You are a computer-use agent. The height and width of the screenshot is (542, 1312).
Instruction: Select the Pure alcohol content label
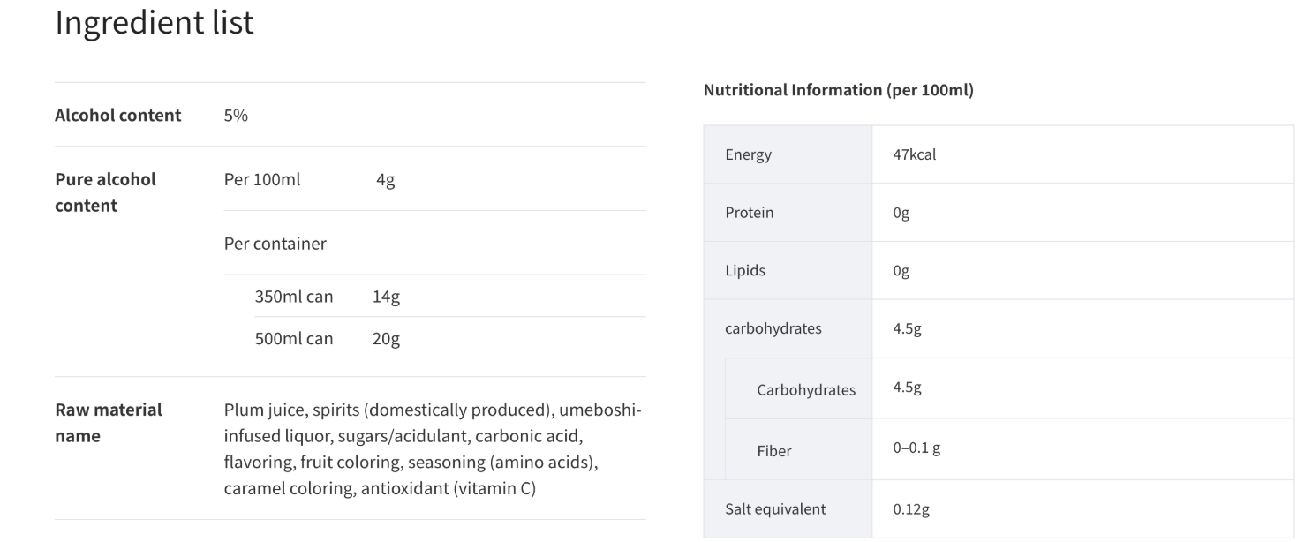105,192
